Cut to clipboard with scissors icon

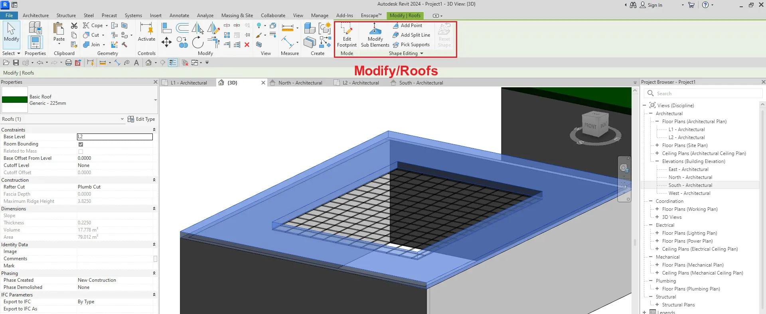(74, 26)
